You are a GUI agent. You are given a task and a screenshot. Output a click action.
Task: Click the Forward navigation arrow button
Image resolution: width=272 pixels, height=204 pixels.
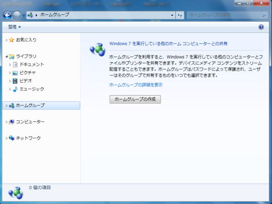(17, 15)
